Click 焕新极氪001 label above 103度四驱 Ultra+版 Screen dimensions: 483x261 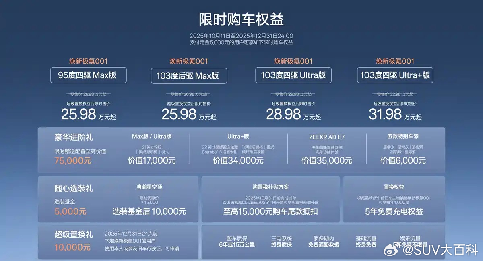coord(395,62)
